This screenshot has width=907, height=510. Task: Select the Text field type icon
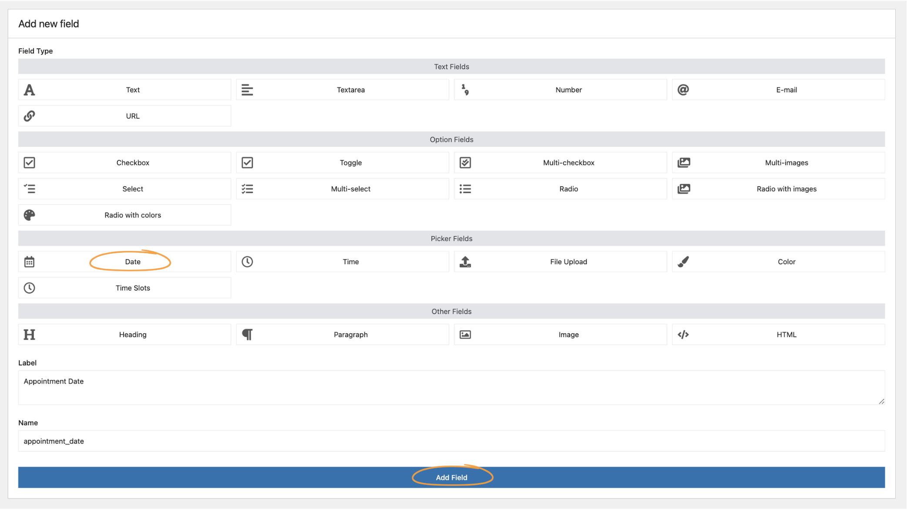coord(29,90)
